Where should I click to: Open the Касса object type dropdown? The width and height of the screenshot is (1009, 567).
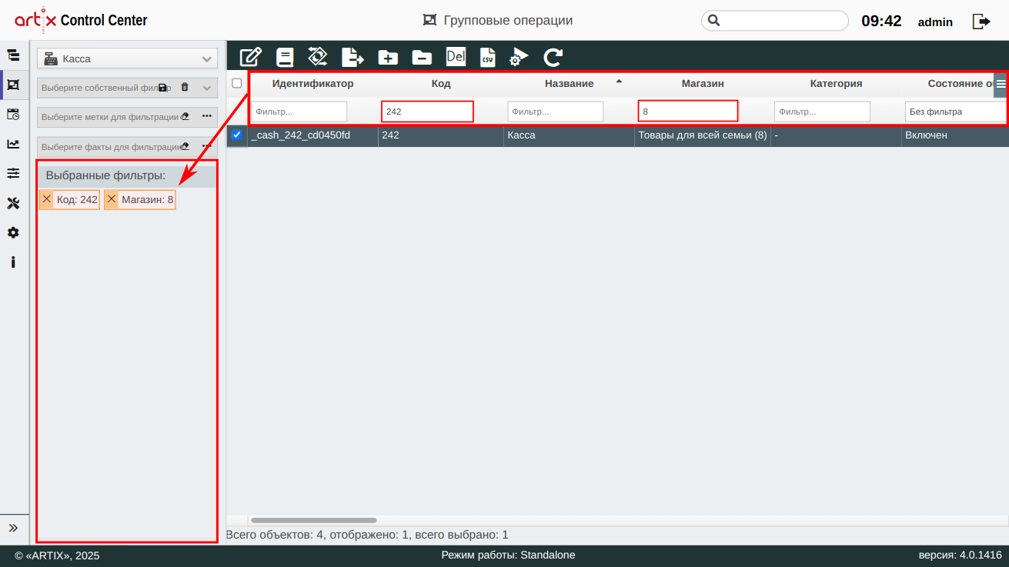point(128,58)
